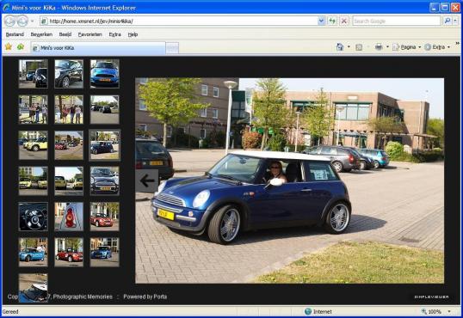This screenshot has width=463, height=318.
Task: Open the Bewerken menu
Action: [41, 34]
